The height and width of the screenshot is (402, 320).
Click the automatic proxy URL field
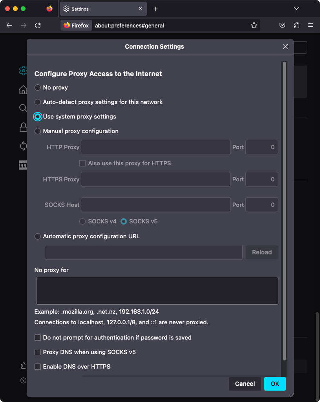point(144,252)
